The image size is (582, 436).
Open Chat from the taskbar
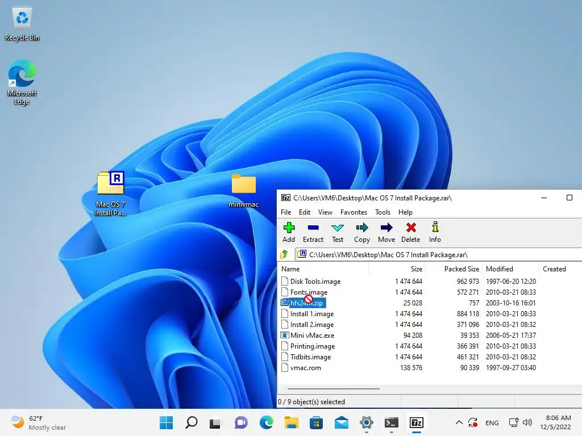[241, 422]
